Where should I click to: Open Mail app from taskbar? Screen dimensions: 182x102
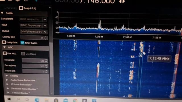pos(66,100)
